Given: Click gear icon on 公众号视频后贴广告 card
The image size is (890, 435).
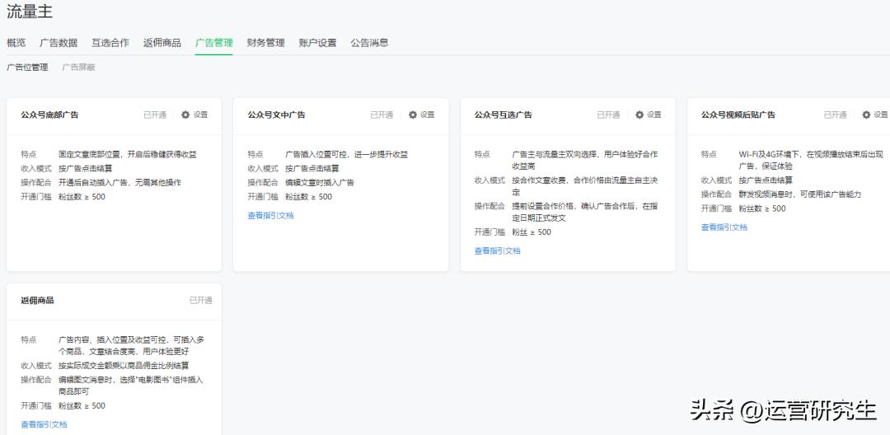Looking at the screenshot, I should click(866, 115).
